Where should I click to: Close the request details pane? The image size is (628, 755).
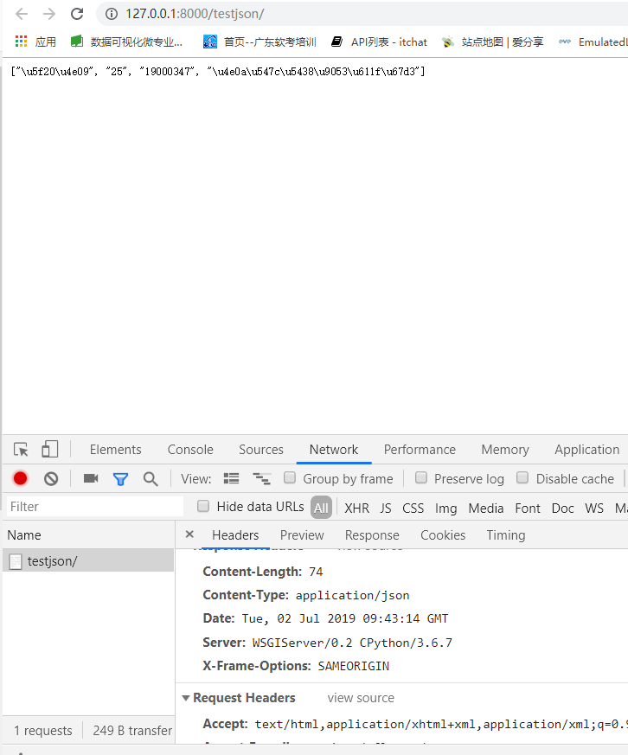[189, 534]
